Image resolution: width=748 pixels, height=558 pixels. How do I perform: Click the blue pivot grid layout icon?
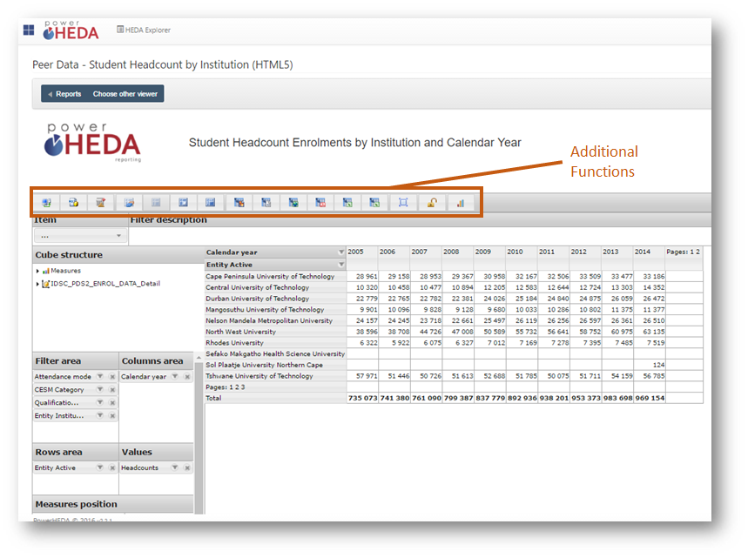(x=211, y=203)
